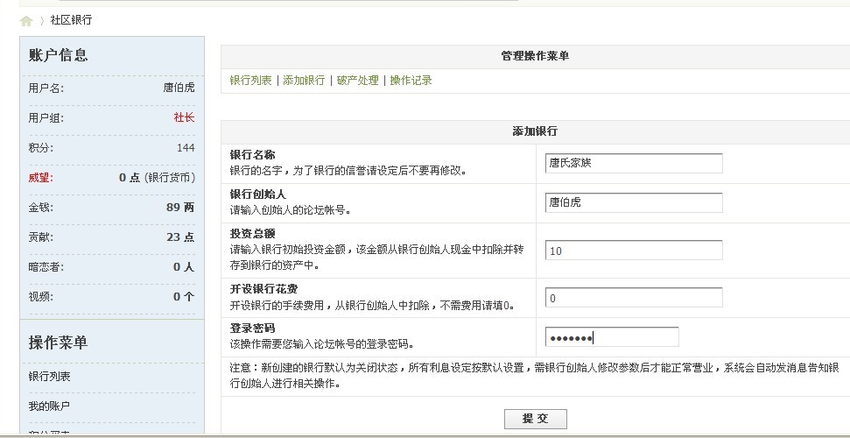Click the 管理操作菜单 header

click(535, 56)
